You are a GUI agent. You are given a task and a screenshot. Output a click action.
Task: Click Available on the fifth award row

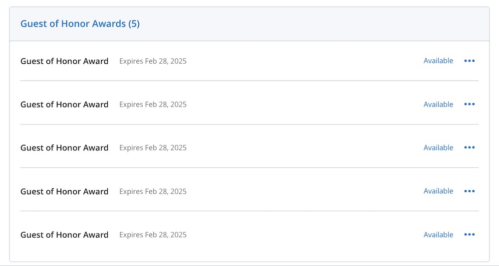pyautogui.click(x=438, y=235)
